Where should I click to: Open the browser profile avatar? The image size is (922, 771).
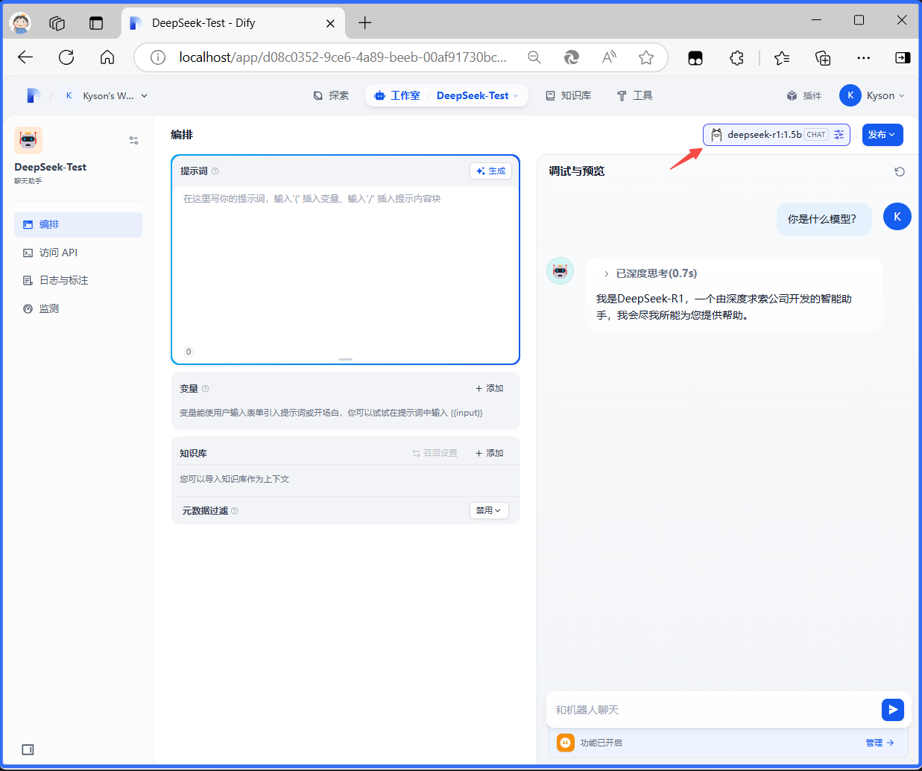point(20,23)
